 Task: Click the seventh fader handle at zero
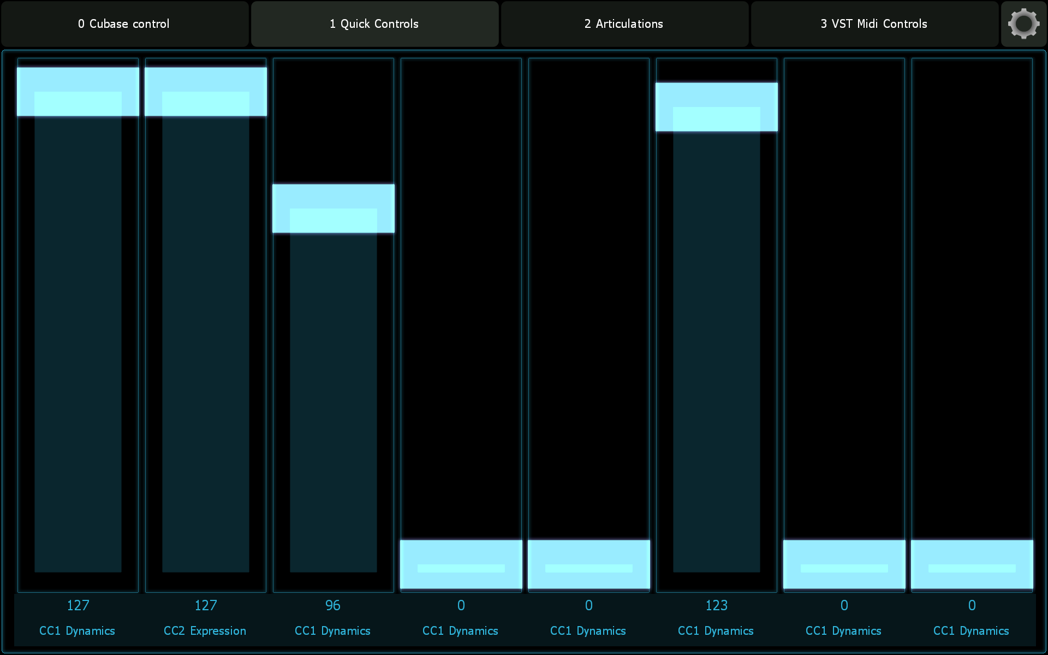[x=844, y=564]
